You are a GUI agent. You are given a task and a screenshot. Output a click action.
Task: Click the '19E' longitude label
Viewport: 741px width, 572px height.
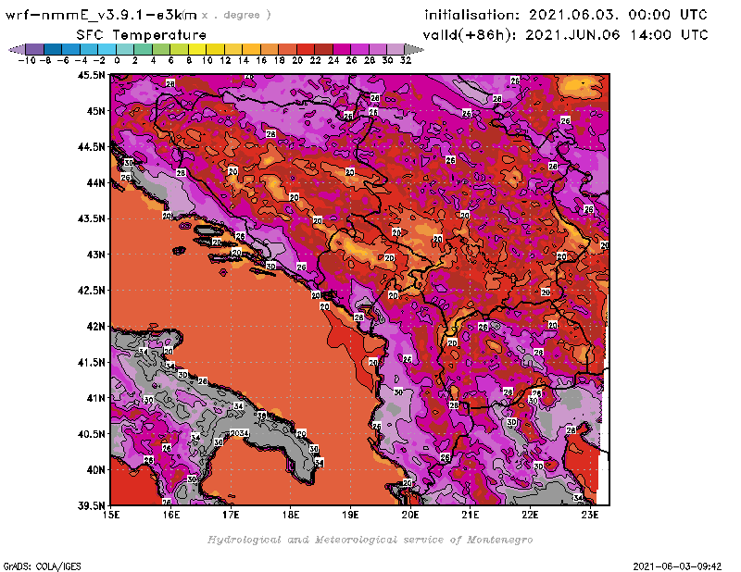[350, 515]
